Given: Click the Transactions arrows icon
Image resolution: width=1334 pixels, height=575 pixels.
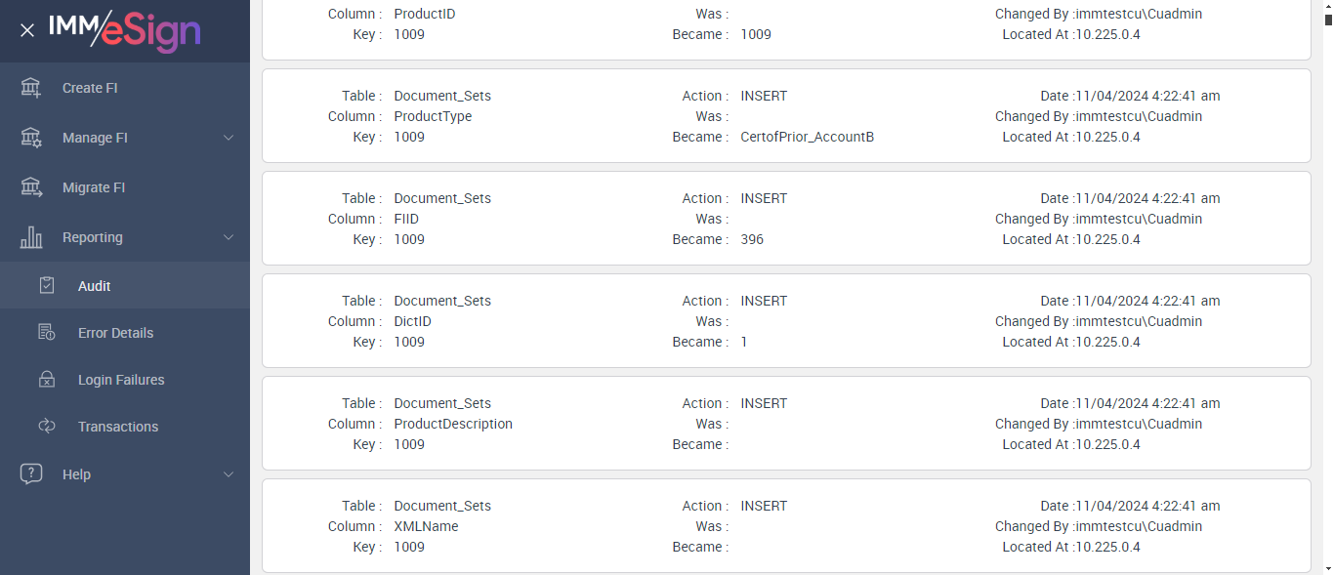Looking at the screenshot, I should pos(47,427).
